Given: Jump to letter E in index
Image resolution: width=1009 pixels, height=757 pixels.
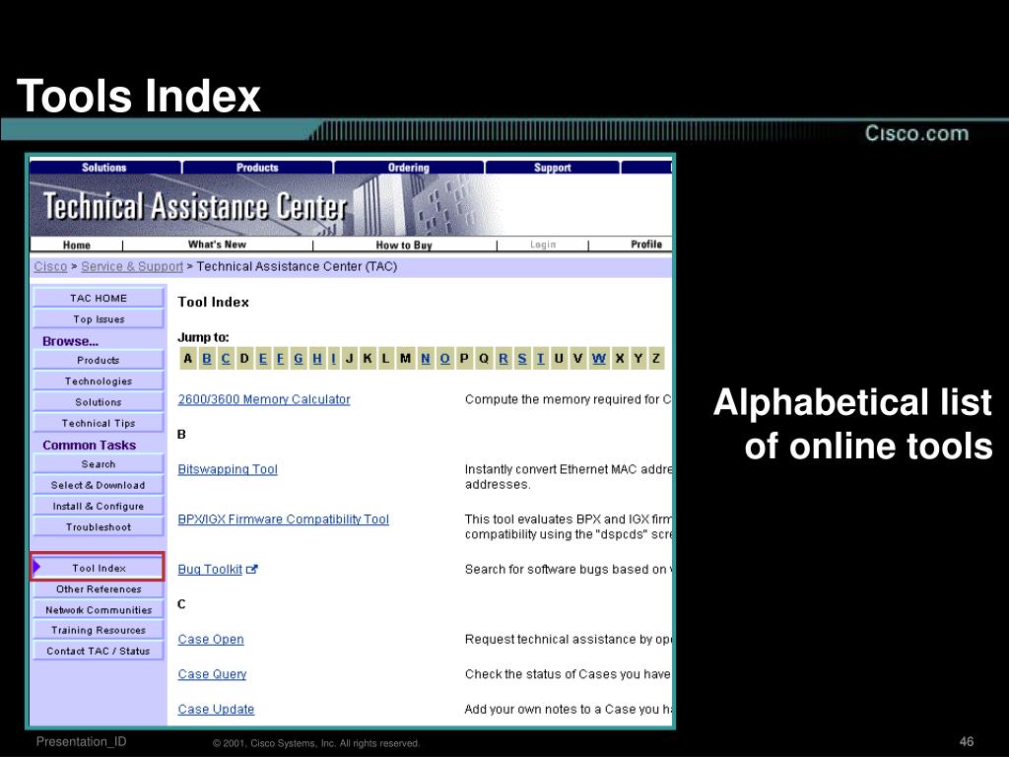Looking at the screenshot, I should tap(262, 359).
